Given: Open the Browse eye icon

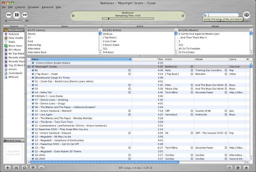Looking at the screenshot, I should point(246,15).
